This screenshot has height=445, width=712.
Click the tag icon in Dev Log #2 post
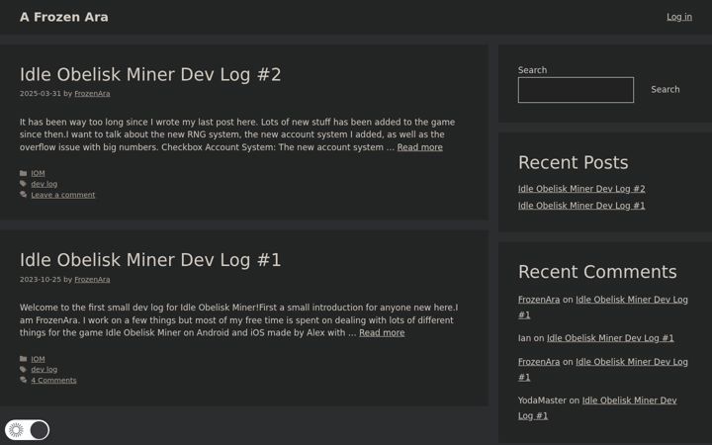[x=23, y=184]
